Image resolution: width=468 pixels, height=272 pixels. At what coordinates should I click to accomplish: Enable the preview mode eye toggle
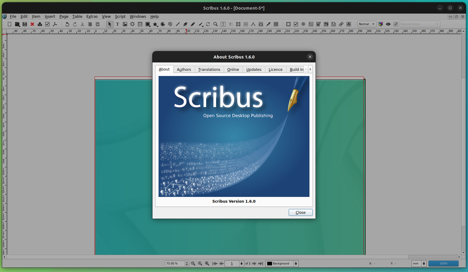(x=388, y=24)
